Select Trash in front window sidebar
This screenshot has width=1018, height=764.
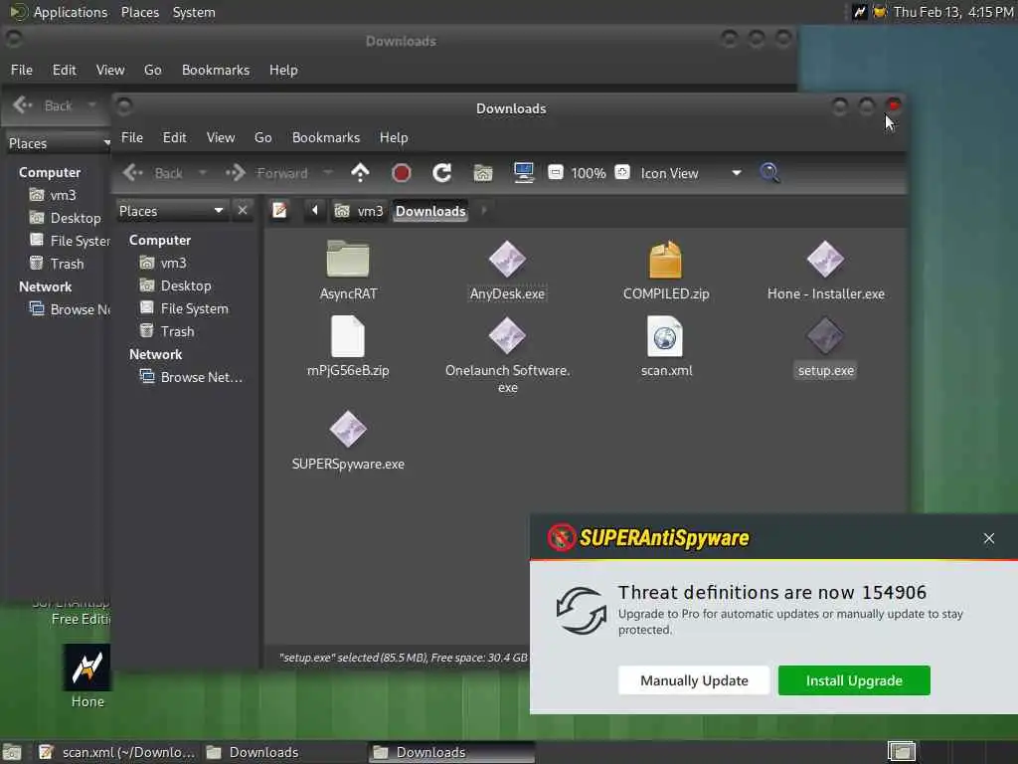167,330
